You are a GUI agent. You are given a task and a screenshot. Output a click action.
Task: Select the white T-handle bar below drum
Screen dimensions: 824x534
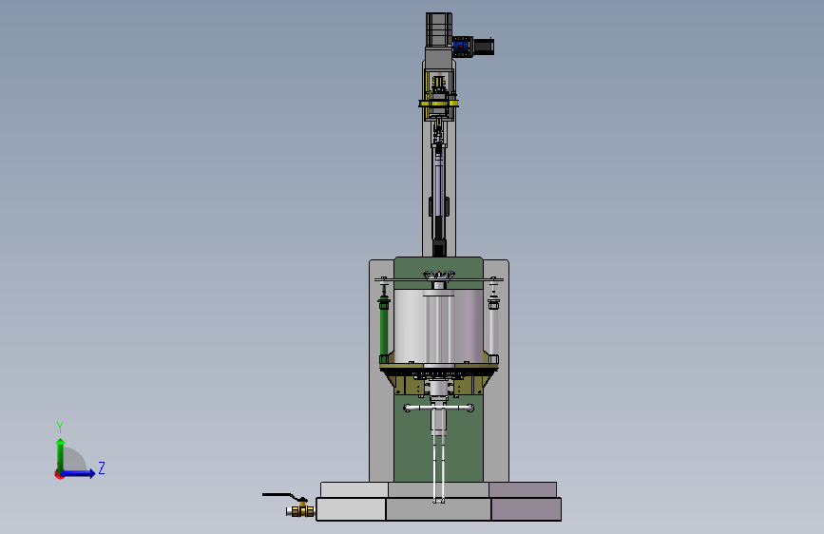point(439,408)
